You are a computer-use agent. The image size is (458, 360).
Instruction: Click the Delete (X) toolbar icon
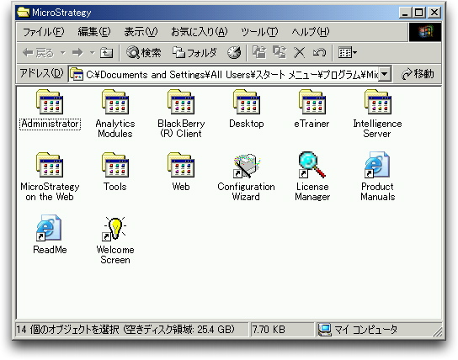(299, 53)
